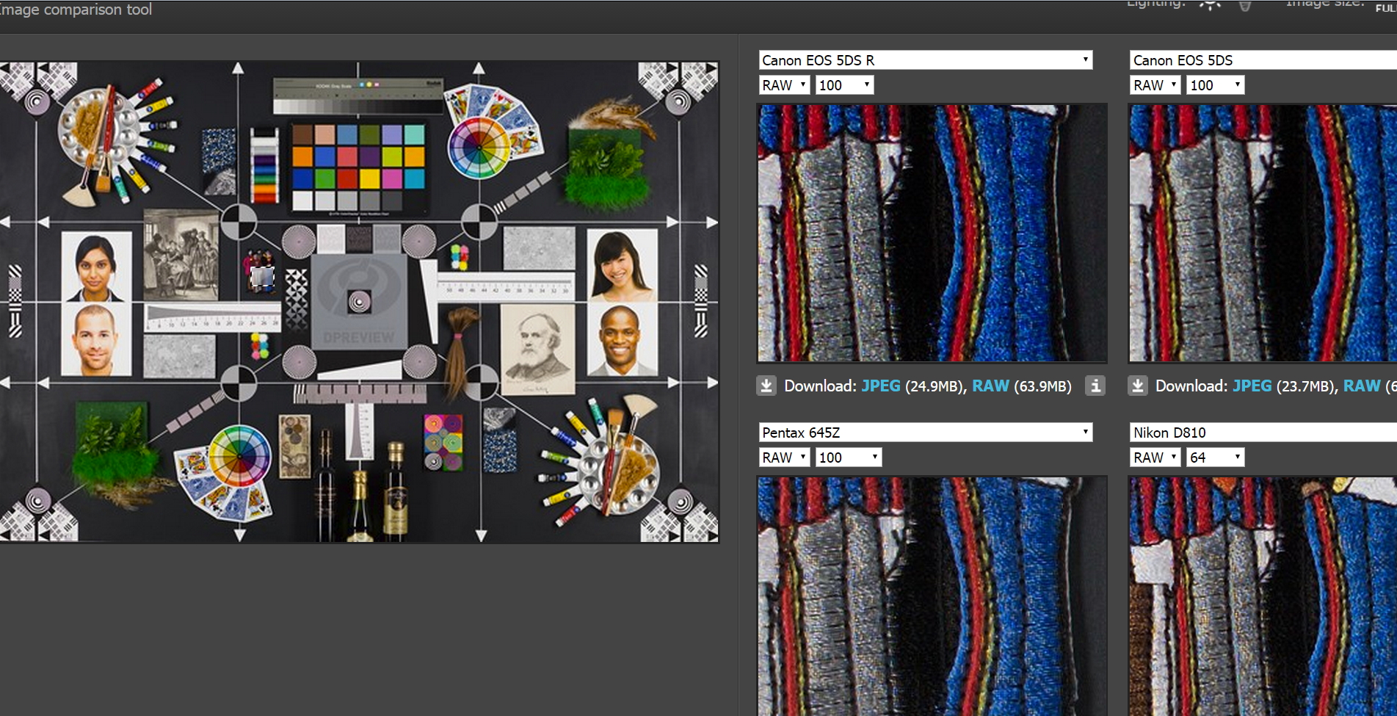Open the ISO 100 dropdown for Pentax 645Z

coord(849,458)
